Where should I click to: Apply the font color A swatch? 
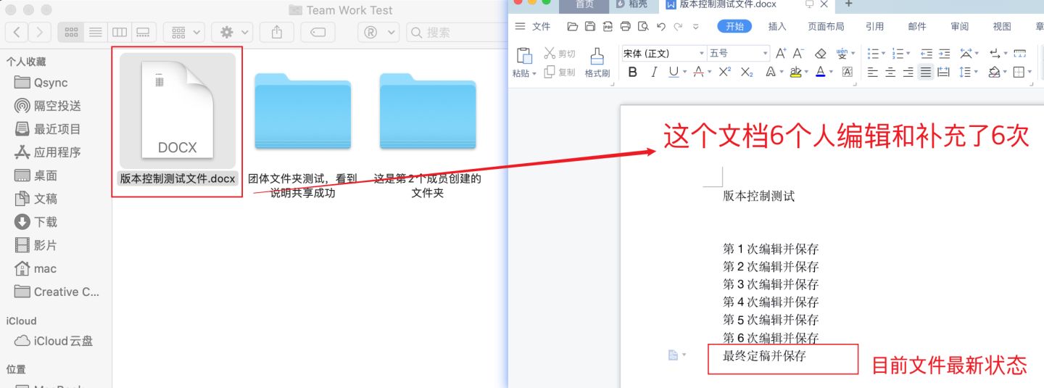pyautogui.click(x=820, y=72)
